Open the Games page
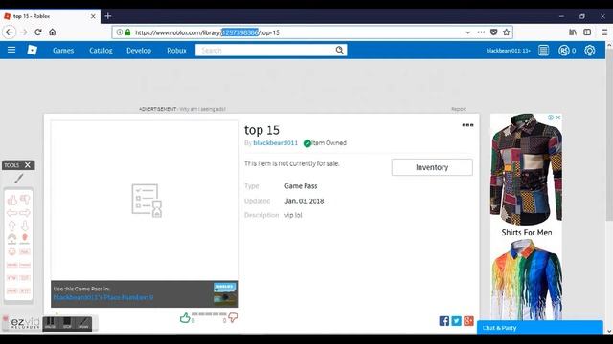The image size is (613, 344). click(x=63, y=51)
